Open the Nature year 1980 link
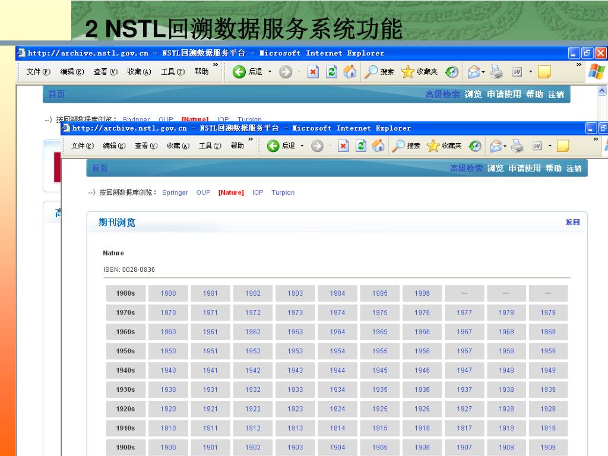608x456 pixels. pyautogui.click(x=168, y=293)
